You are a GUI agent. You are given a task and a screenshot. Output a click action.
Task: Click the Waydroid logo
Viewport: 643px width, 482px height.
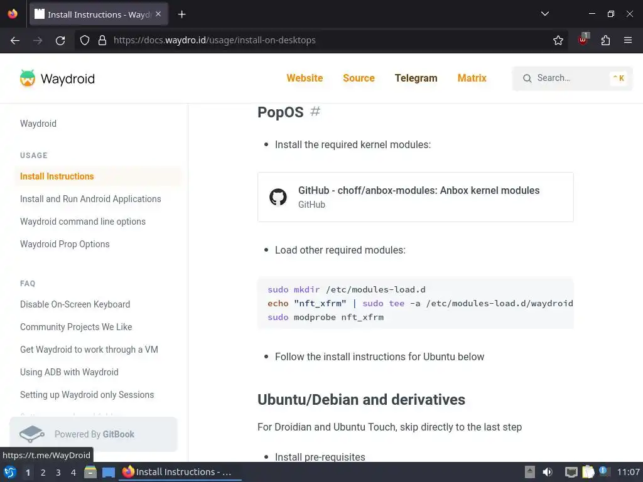(x=57, y=78)
